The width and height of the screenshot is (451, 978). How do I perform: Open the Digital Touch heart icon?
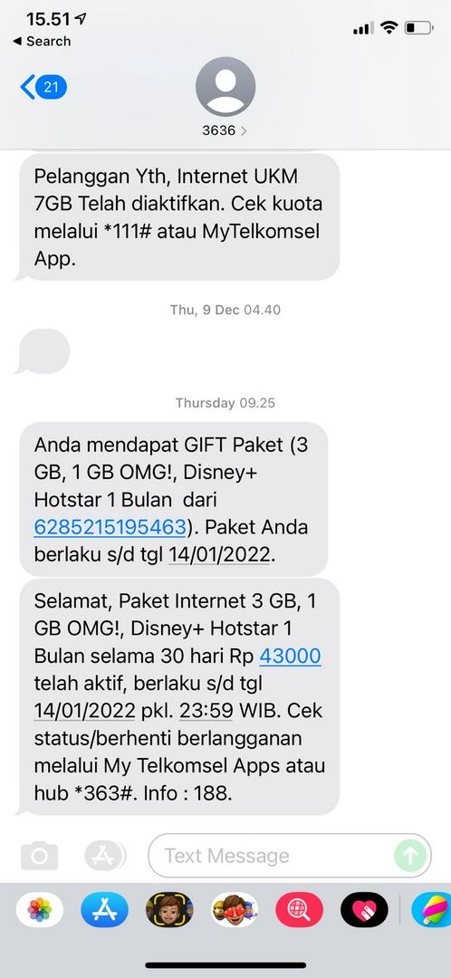pos(364,909)
